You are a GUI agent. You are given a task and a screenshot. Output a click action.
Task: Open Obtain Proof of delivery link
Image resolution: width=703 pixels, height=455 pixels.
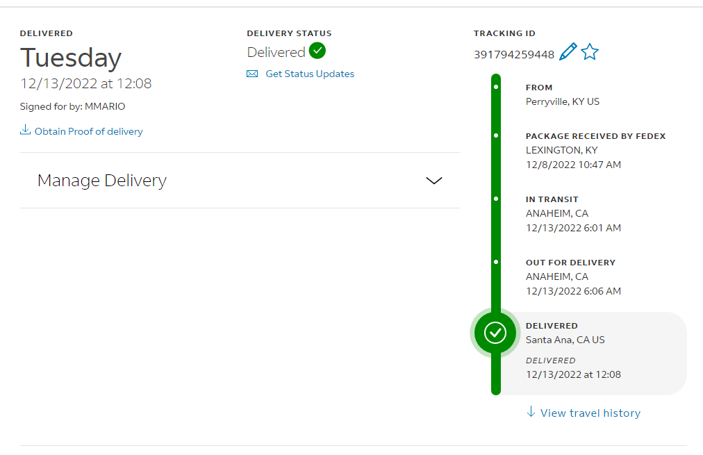click(x=89, y=131)
